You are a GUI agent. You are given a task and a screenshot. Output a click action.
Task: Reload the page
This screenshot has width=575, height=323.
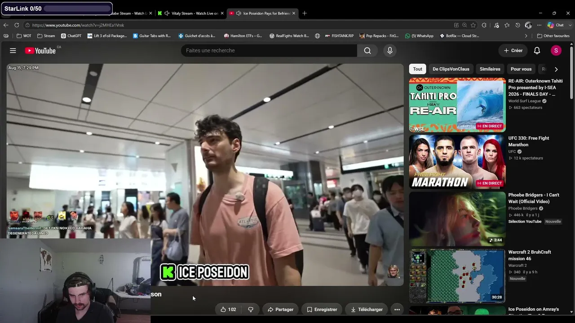tap(17, 25)
